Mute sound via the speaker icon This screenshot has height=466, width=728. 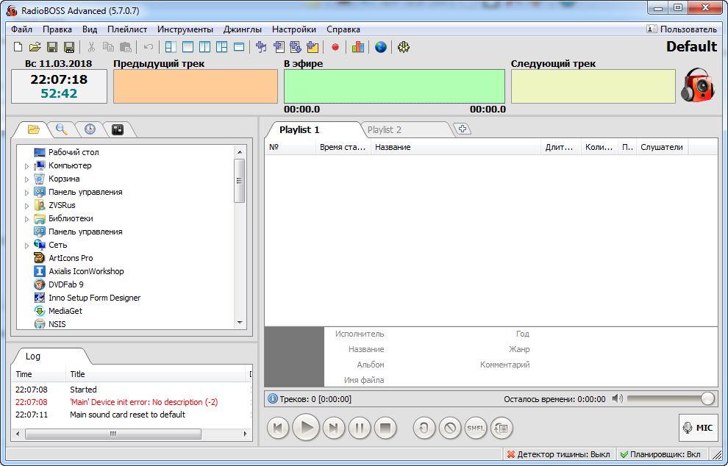pos(617,398)
